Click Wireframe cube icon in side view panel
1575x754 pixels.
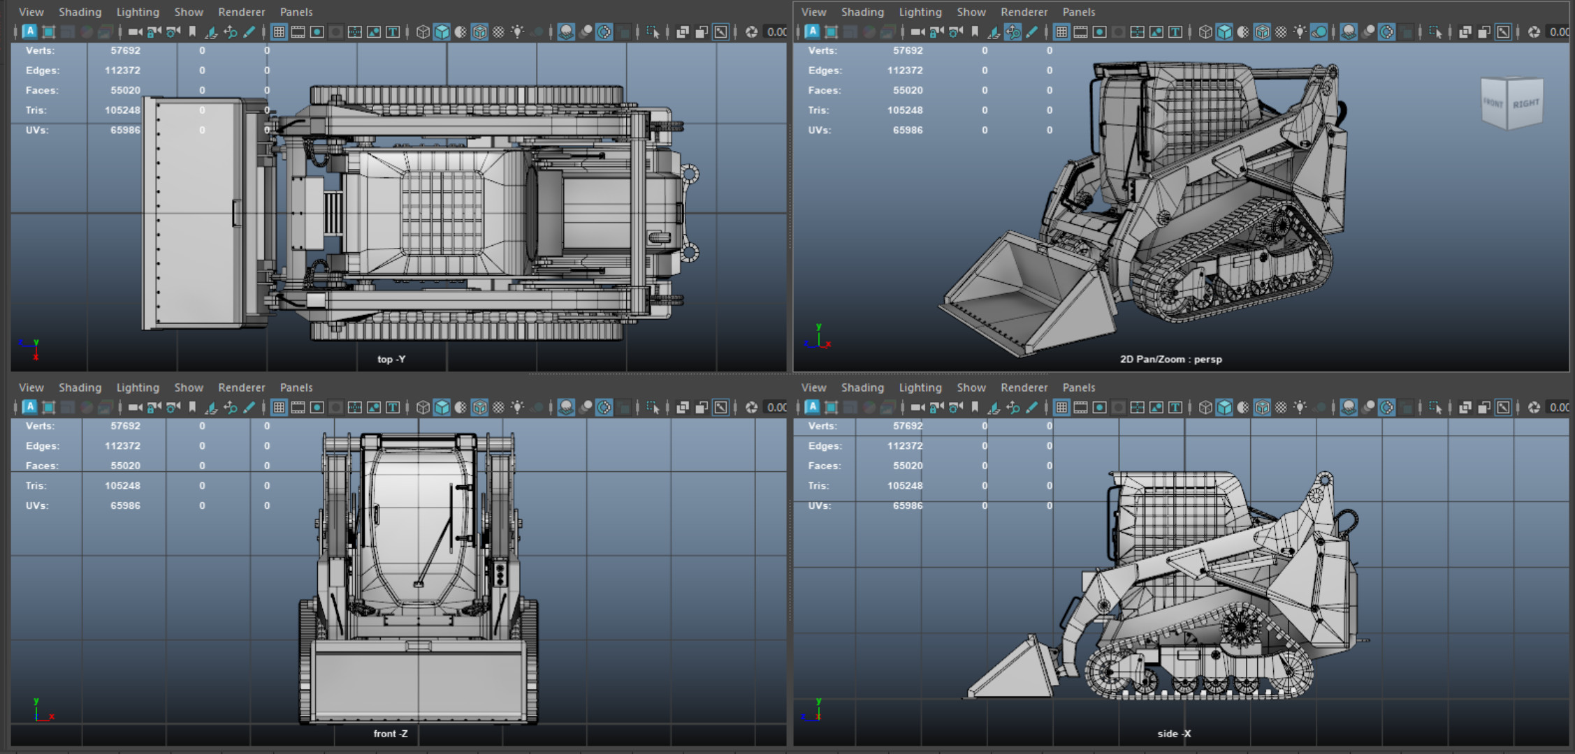click(1205, 407)
